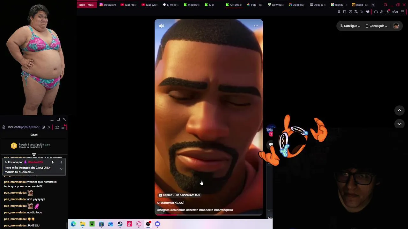Switch to the El mejor tab

[171, 5]
